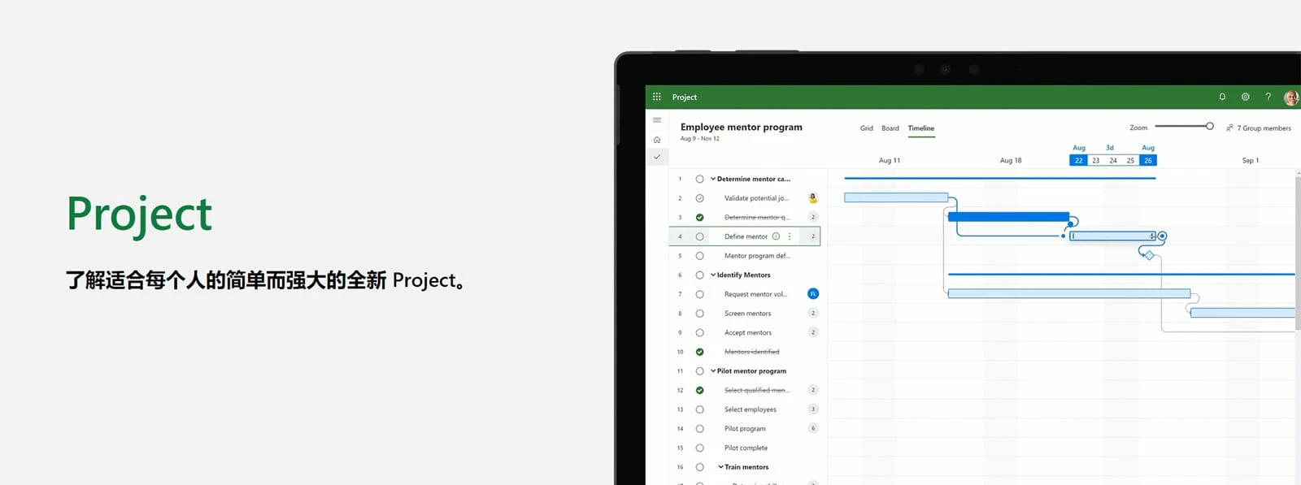The height and width of the screenshot is (485, 1301).
Task: Open the notifications bell
Action: point(1222,97)
